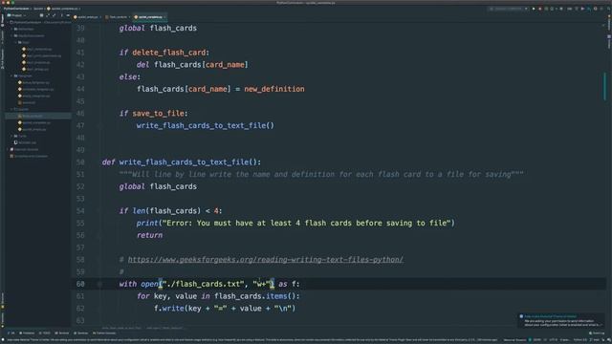
Task: Open Project panel options gear
Action: 61,15
